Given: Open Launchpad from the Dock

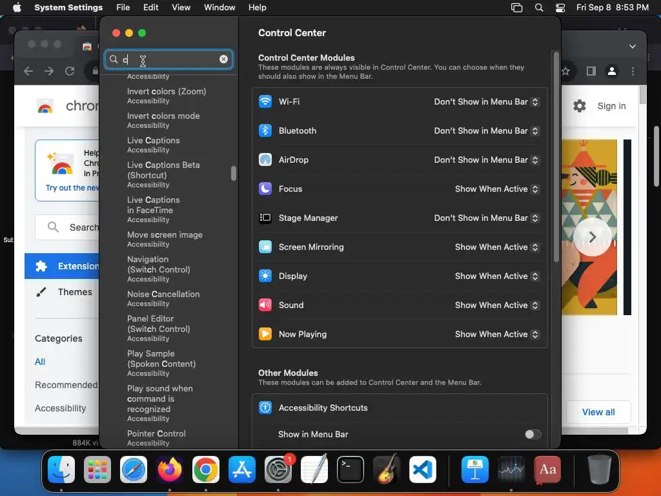Looking at the screenshot, I should click(x=97, y=470).
